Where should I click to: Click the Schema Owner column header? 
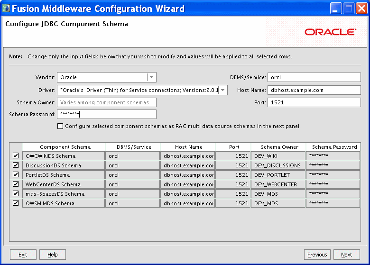coord(278,147)
